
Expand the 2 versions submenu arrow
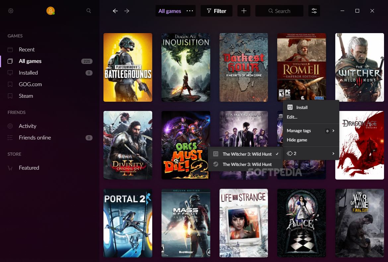pos(333,153)
